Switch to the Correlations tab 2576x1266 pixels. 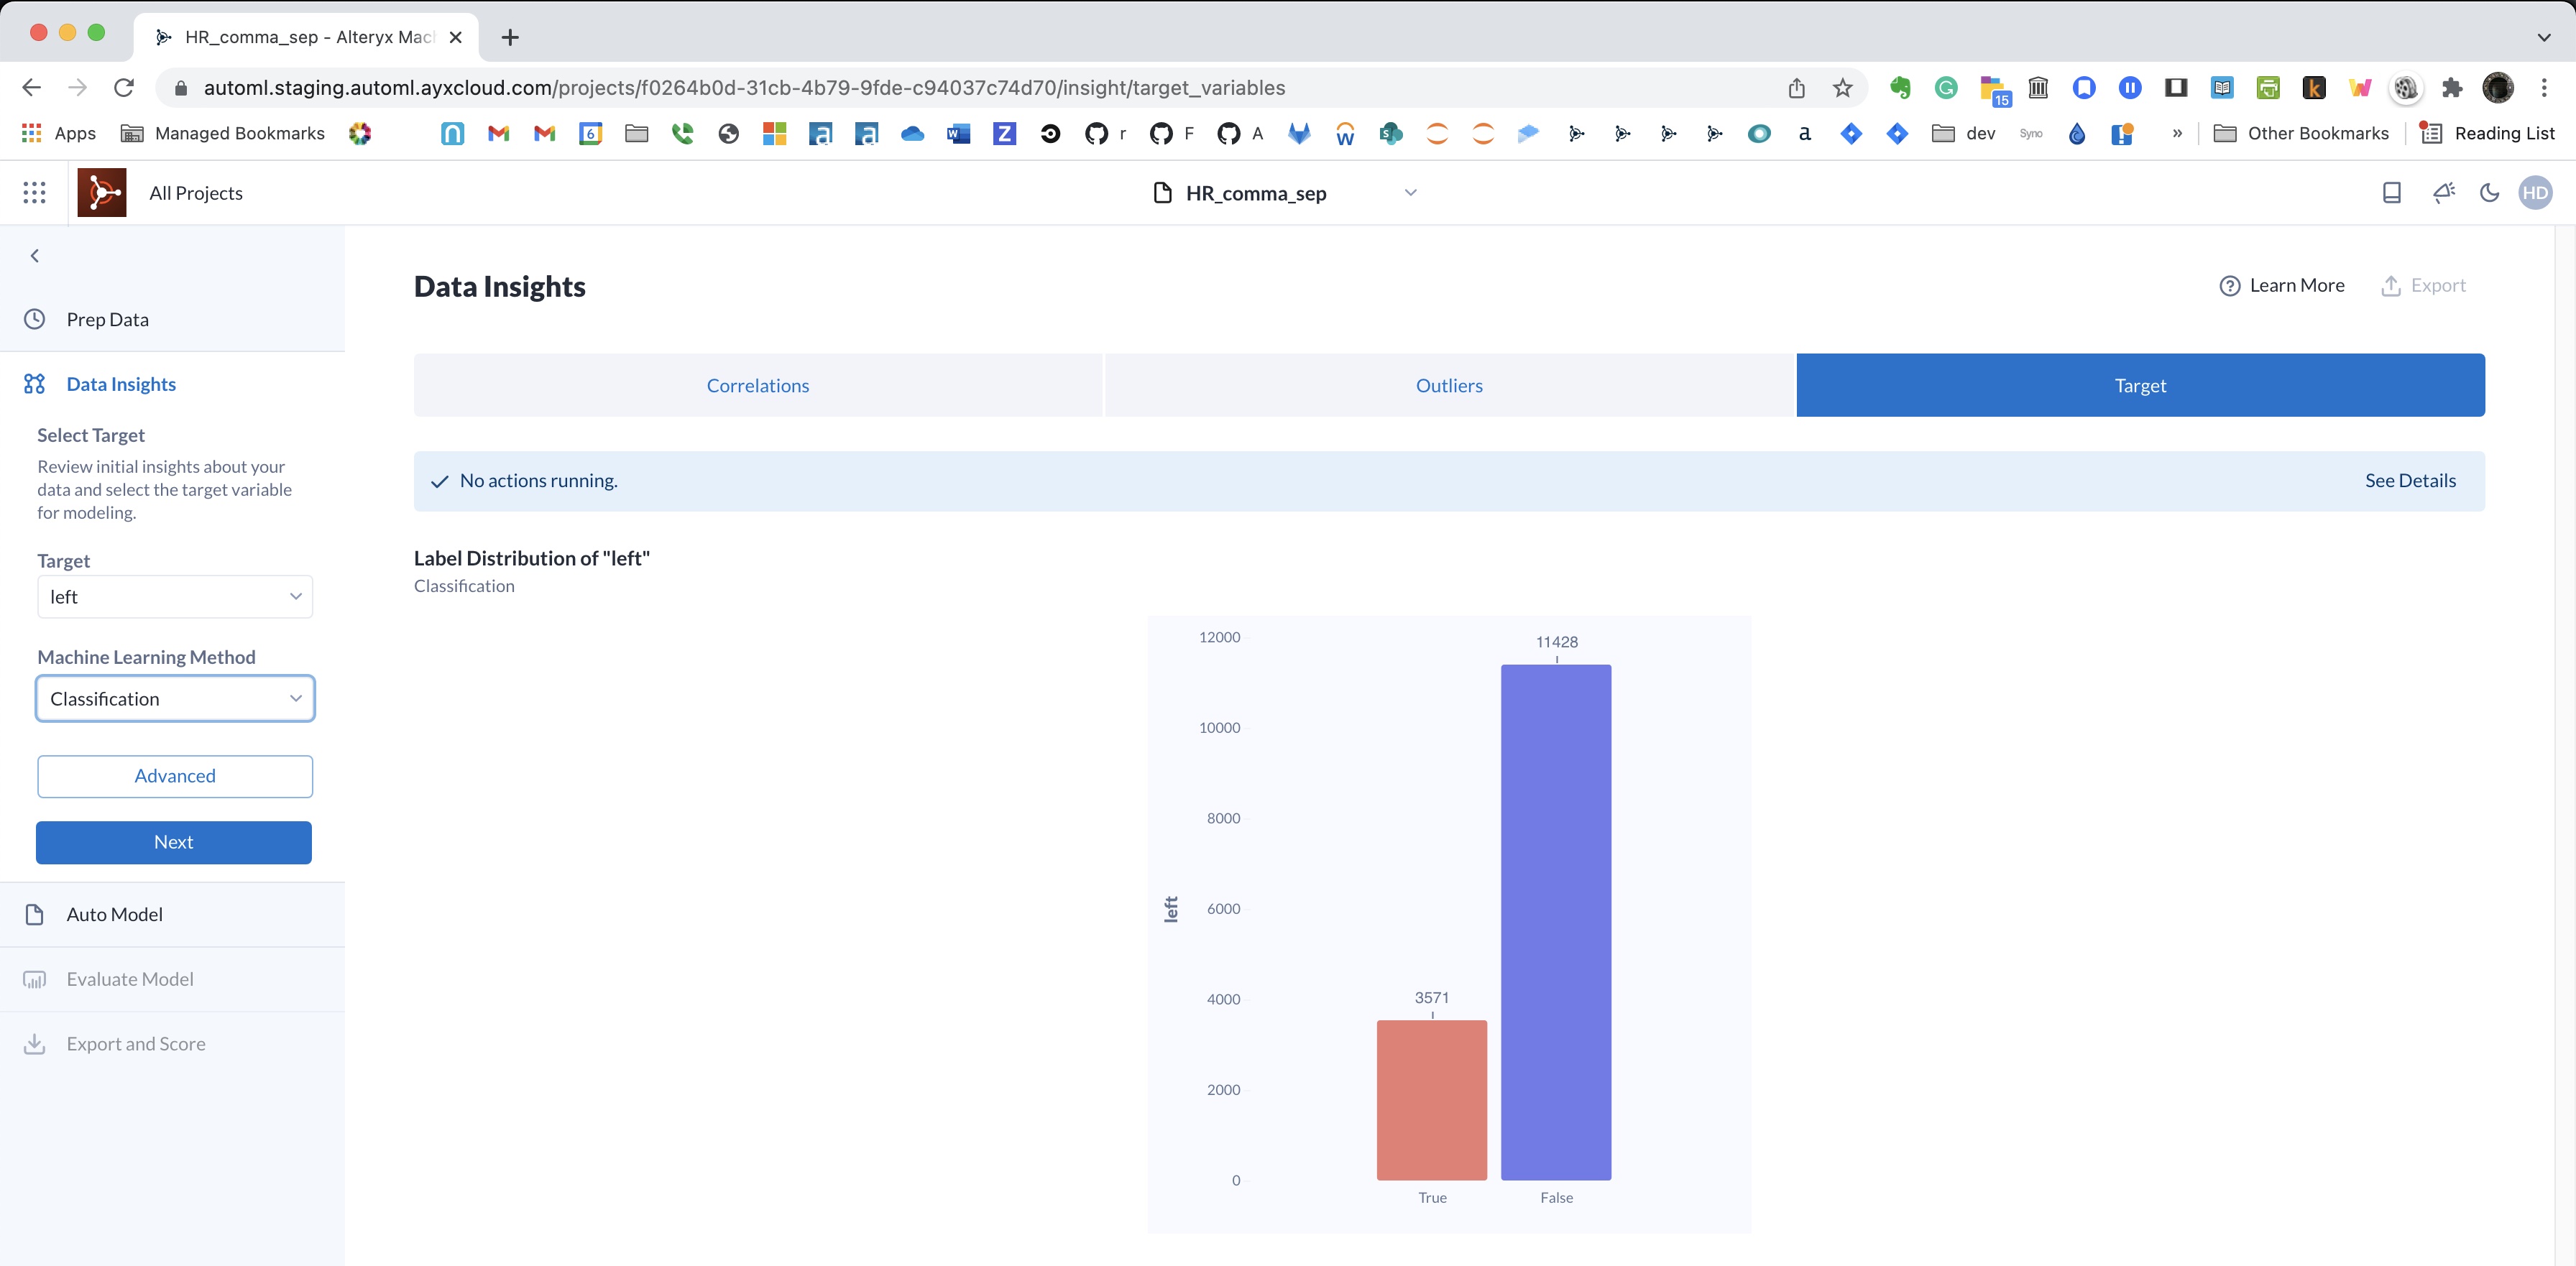click(x=757, y=385)
